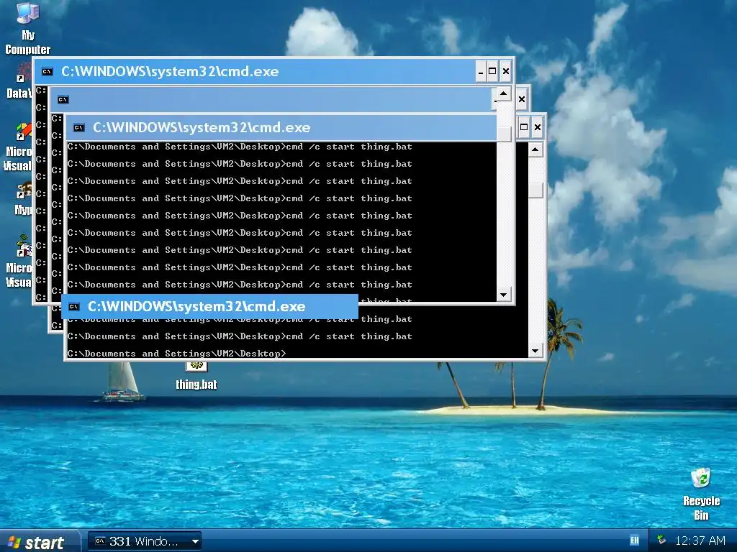Click the scrollbar thumb in the front-right cmd window
This screenshot has height=552, width=737.
coord(535,190)
